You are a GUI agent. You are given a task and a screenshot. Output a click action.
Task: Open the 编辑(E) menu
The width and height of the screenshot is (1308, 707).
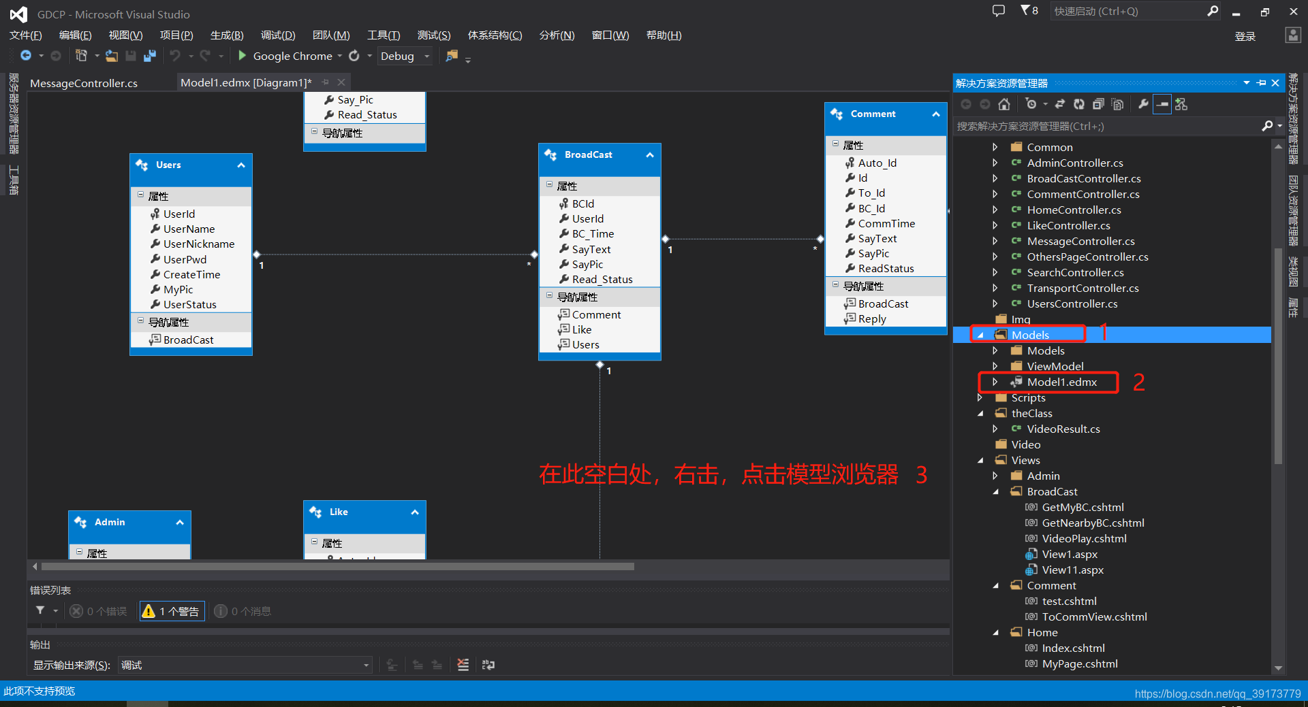pyautogui.click(x=75, y=35)
